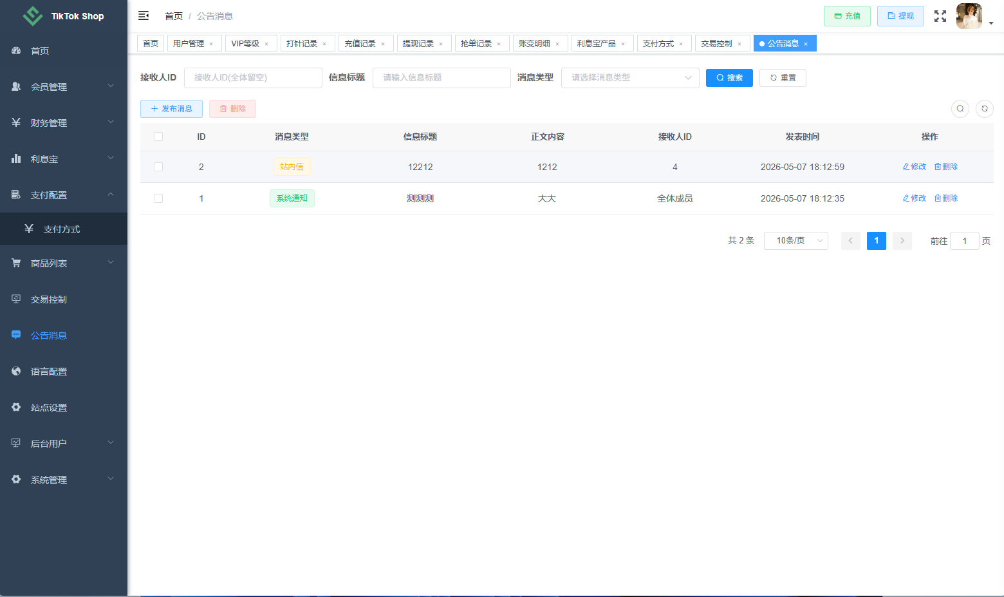This screenshot has height=597, width=1004.
Task: Go to previous page arrow
Action: [851, 241]
